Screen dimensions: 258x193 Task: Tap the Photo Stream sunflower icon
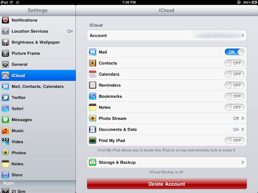point(92,118)
